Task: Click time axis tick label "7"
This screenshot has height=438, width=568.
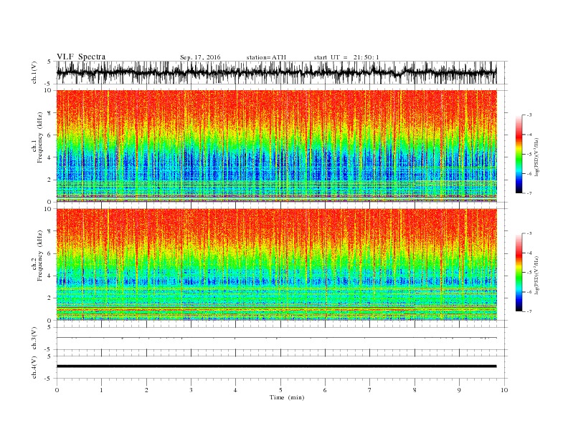Action: coord(370,390)
